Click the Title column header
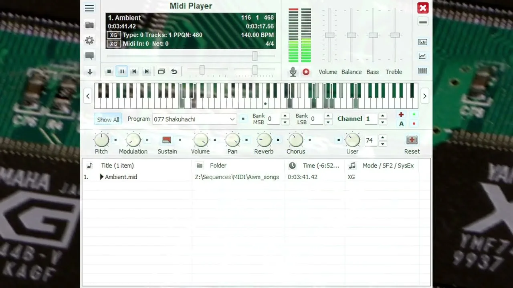The height and width of the screenshot is (288, 513). [x=117, y=166]
